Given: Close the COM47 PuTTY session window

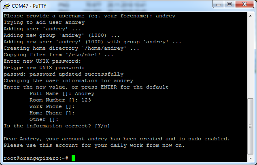Looking at the screenshot, I should click(x=244, y=4).
